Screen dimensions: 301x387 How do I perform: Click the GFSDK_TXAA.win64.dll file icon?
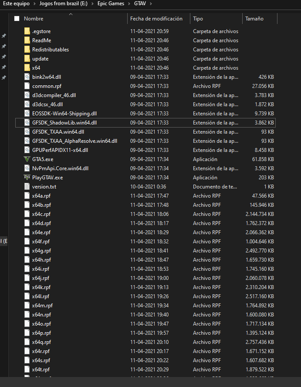(27, 131)
